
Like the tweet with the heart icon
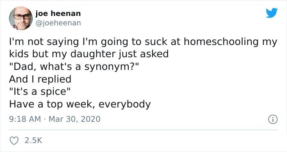[14, 141]
